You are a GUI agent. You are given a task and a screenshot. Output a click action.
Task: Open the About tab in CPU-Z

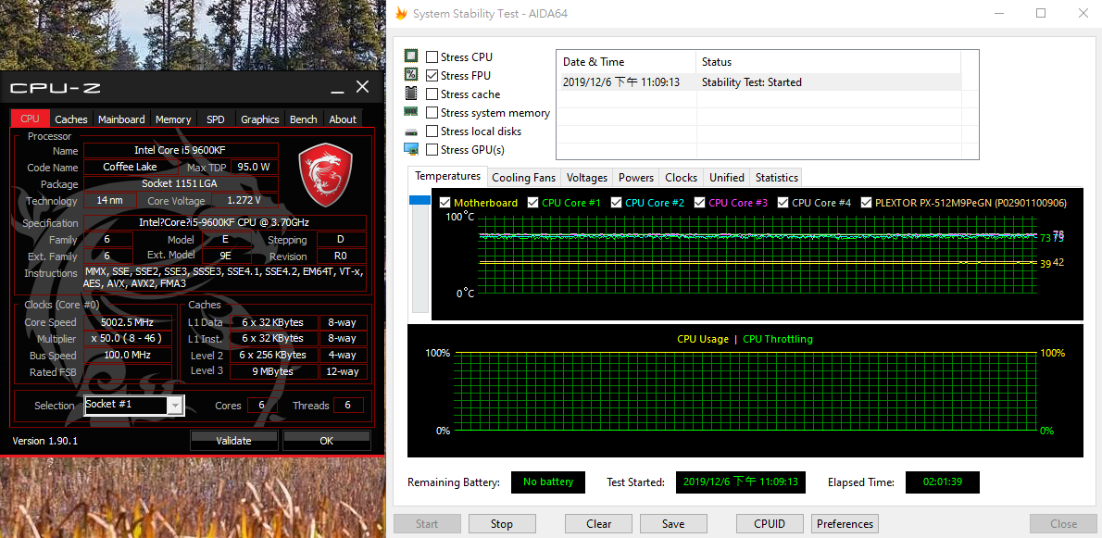tap(343, 119)
